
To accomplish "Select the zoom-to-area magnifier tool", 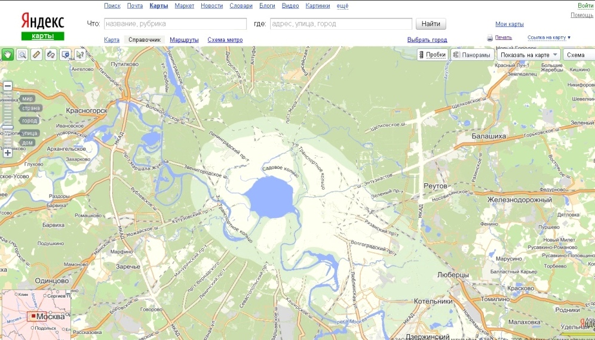I will click(x=22, y=55).
